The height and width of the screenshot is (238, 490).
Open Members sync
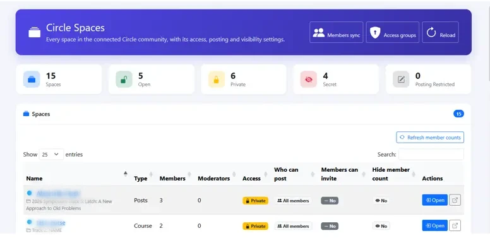pos(337,32)
